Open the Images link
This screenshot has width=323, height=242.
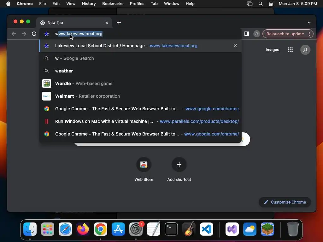[x=272, y=49]
